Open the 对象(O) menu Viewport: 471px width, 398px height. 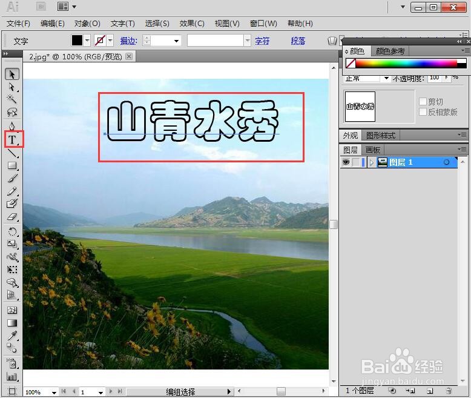click(x=87, y=24)
